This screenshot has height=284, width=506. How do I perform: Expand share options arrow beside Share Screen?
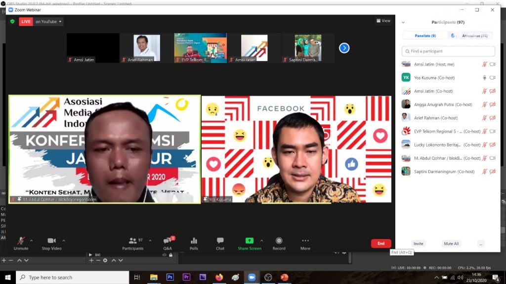261,241
